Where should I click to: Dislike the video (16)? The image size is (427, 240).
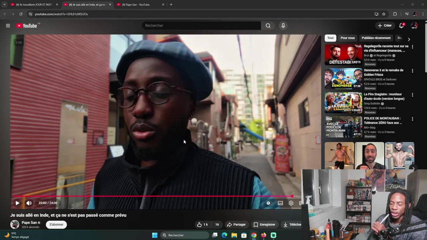[x=217, y=225]
